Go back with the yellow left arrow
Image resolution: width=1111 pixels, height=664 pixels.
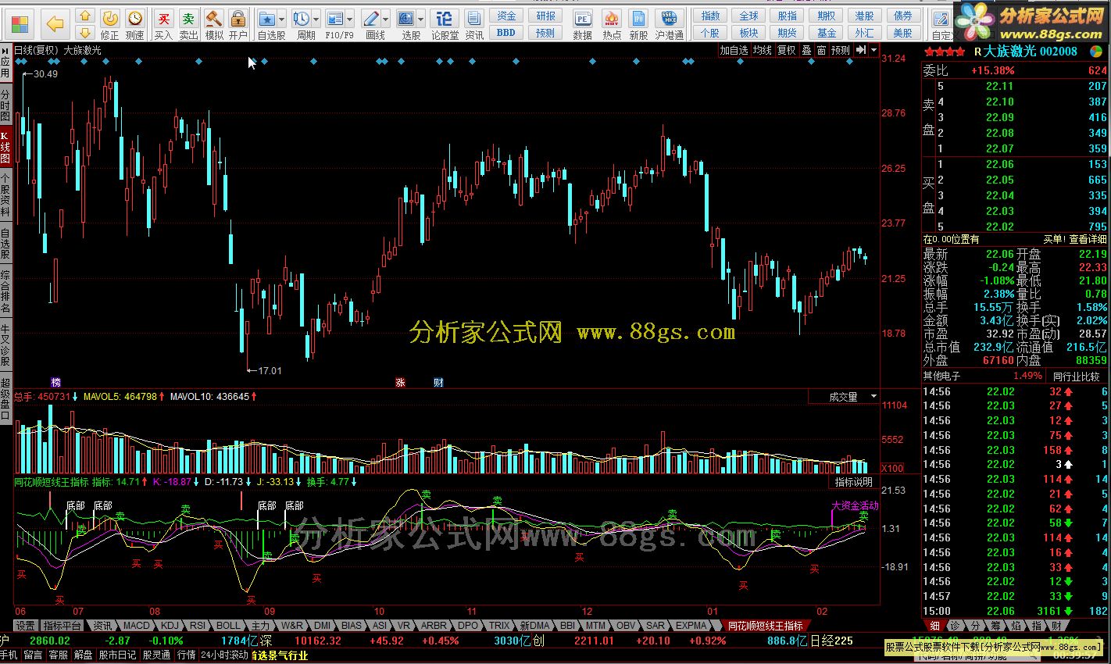tap(55, 24)
